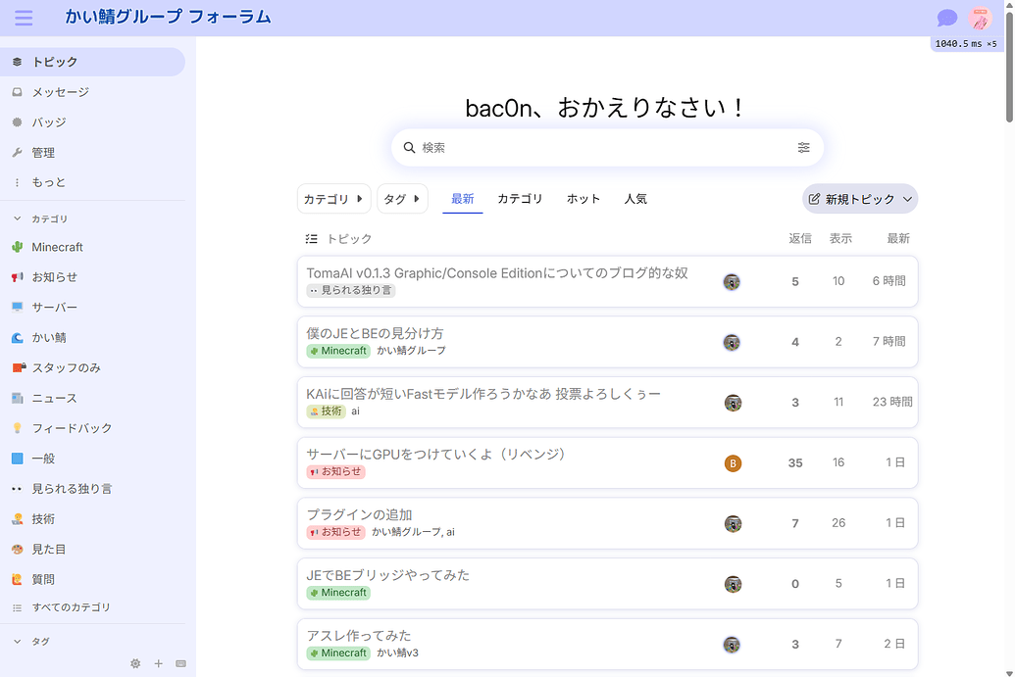The height and width of the screenshot is (677, 1015).
Task: Switch to the ホット tab
Action: click(584, 199)
